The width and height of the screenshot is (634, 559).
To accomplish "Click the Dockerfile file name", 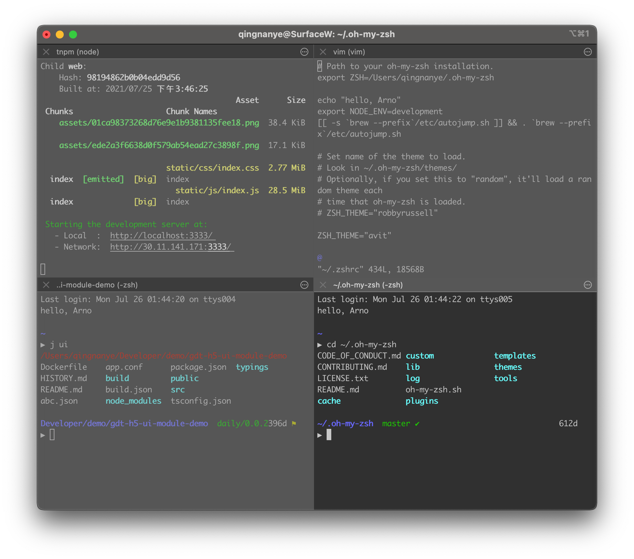I will coord(64,367).
